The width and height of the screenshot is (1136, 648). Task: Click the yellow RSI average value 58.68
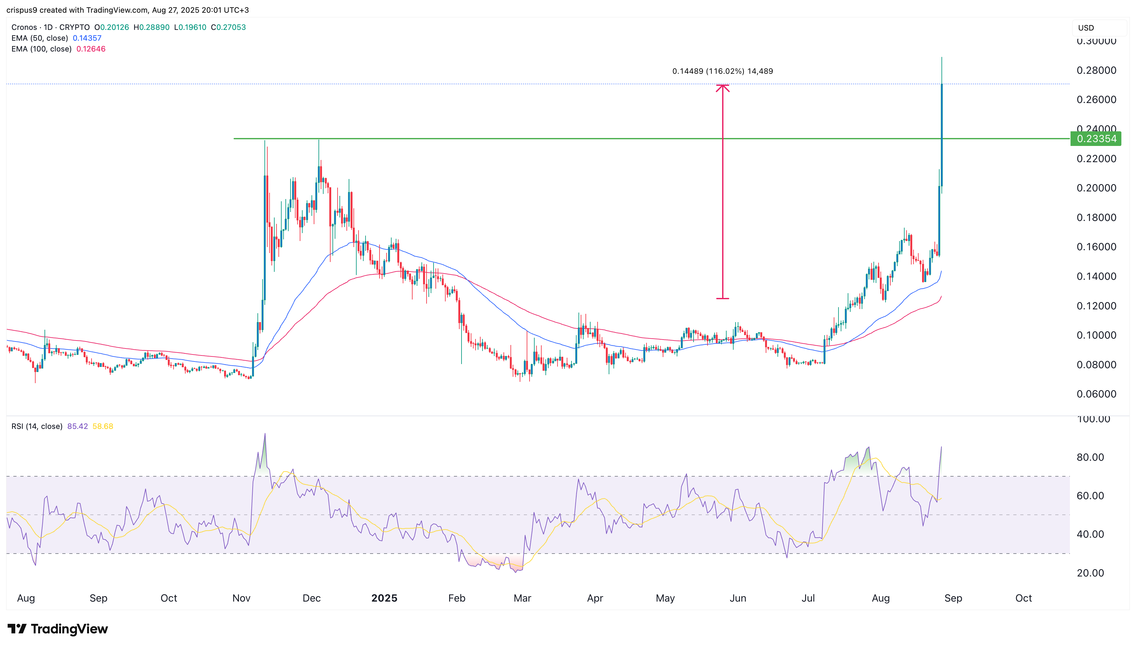click(x=103, y=426)
